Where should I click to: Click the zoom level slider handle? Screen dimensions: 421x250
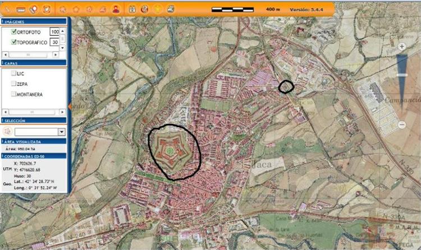point(401,75)
